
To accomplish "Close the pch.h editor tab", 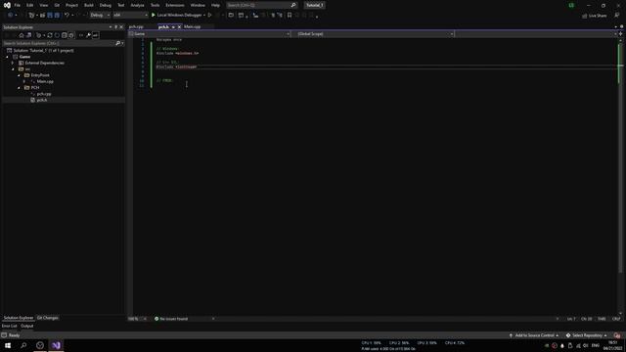I will click(179, 26).
